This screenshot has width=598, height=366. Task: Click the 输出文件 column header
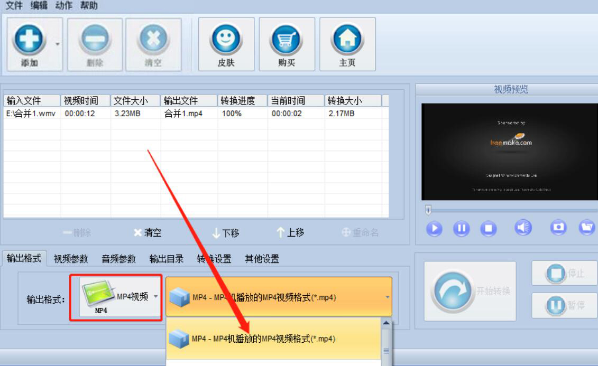pos(189,100)
